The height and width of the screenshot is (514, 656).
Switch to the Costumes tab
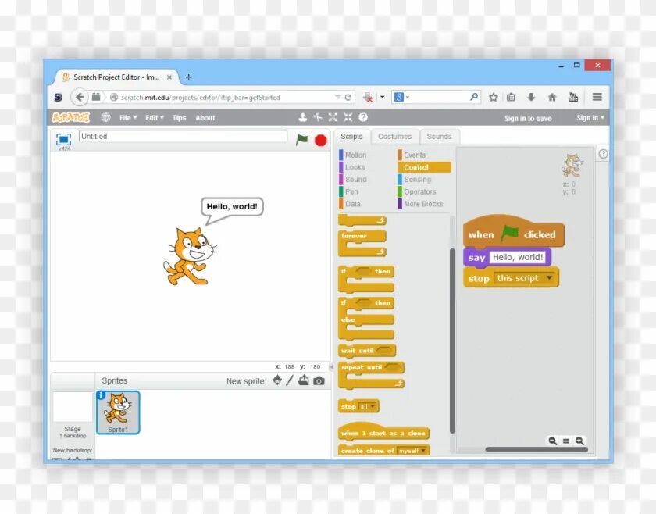[394, 137]
